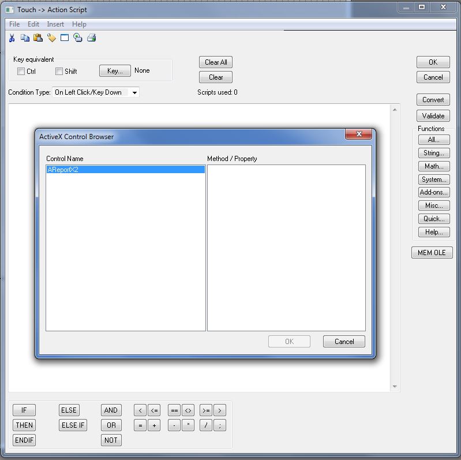
Task: Enable the Shift key checkbox
Action: [x=59, y=72]
